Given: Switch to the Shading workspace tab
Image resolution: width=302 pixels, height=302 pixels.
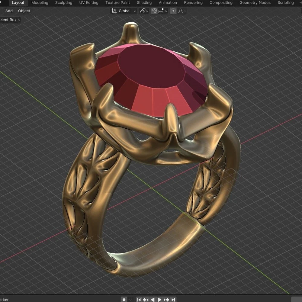Looking at the screenshot, I should pyautogui.click(x=144, y=3).
